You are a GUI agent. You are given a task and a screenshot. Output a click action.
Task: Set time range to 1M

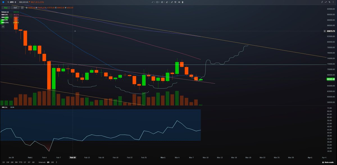[12, 162]
